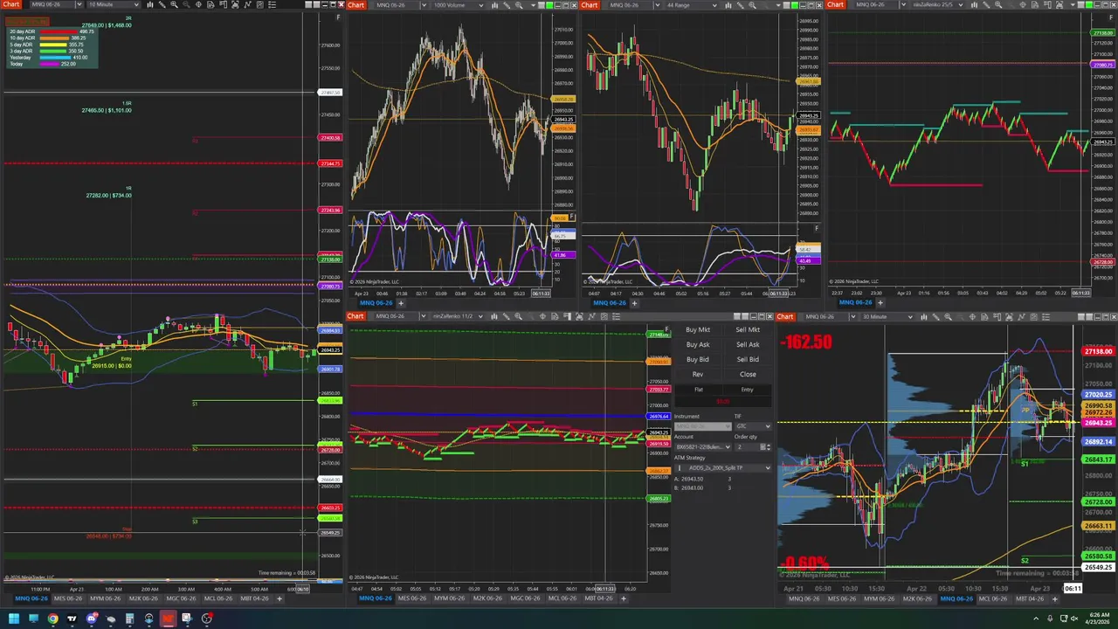This screenshot has width=1118, height=629.
Task: Open Strategies icon in 10 Minute chart toolbar
Action: tap(259, 5)
